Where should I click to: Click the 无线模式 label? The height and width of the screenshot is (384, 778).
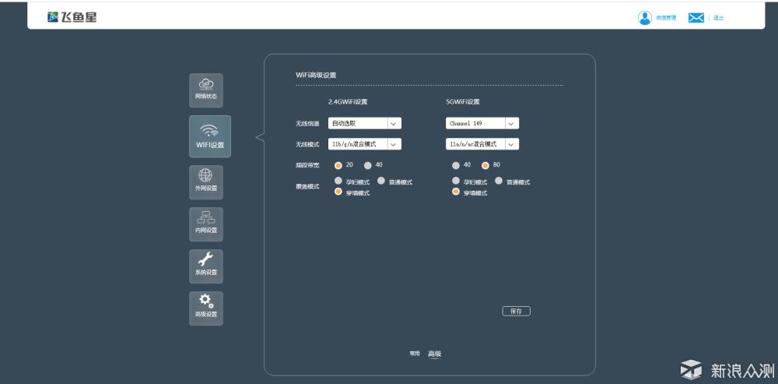coord(307,145)
